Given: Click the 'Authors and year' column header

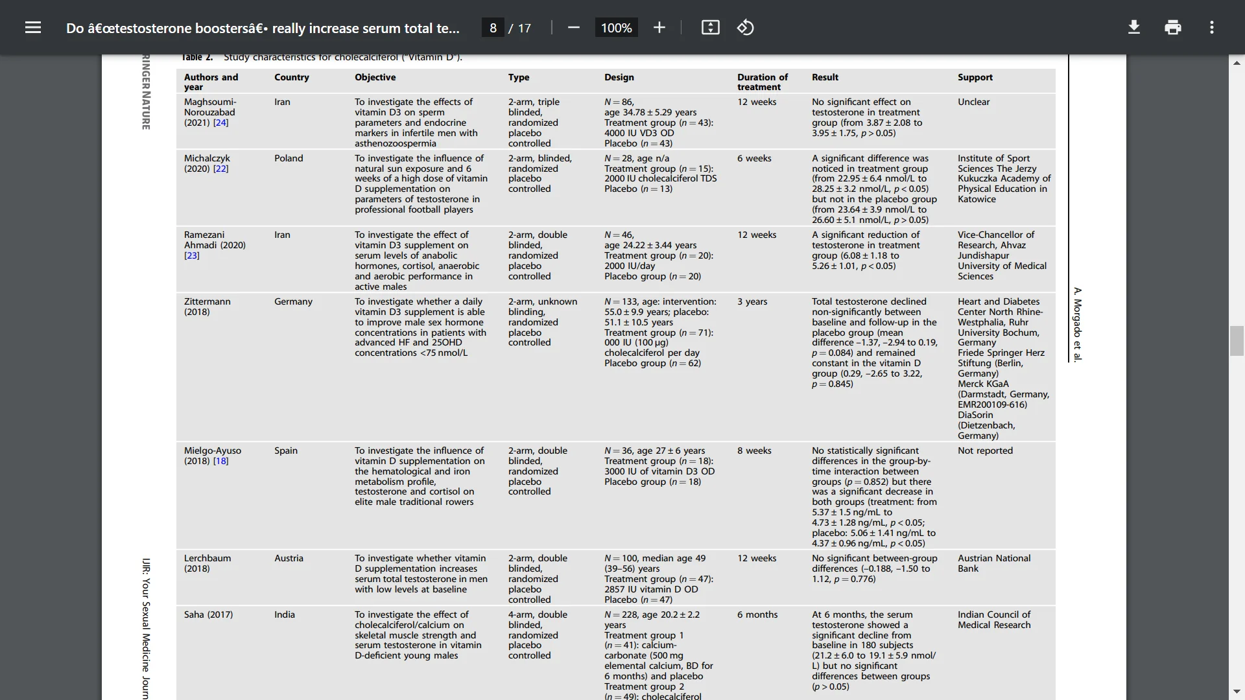Looking at the screenshot, I should tap(211, 82).
